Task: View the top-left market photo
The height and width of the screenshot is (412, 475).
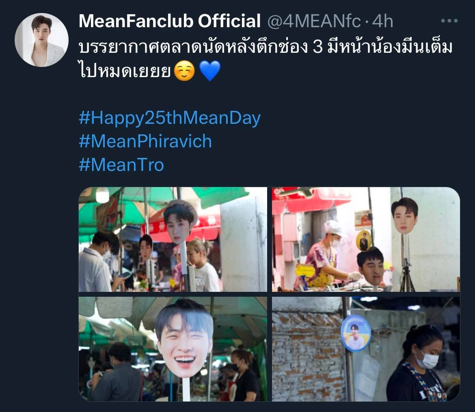Action: 173,239
